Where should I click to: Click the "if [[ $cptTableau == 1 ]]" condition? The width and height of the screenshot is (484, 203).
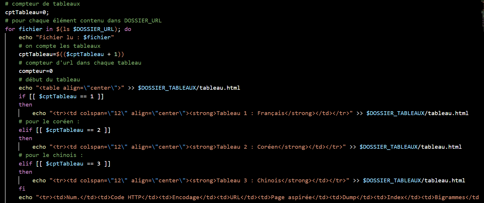(61, 96)
